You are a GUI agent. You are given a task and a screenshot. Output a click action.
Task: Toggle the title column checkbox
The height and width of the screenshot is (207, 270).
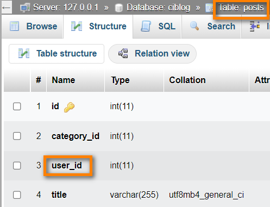coord(17,195)
